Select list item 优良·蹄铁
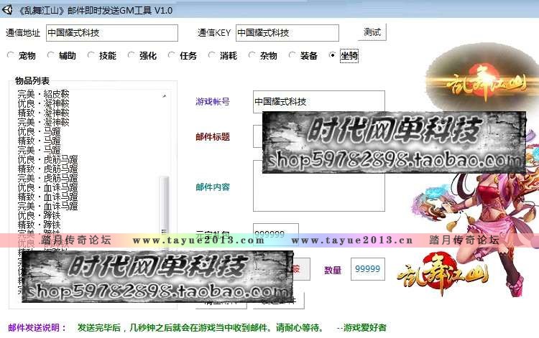 pos(40,215)
